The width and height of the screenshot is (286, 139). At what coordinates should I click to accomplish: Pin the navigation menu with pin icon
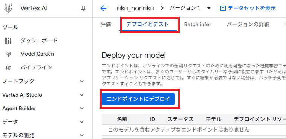pos(83,9)
